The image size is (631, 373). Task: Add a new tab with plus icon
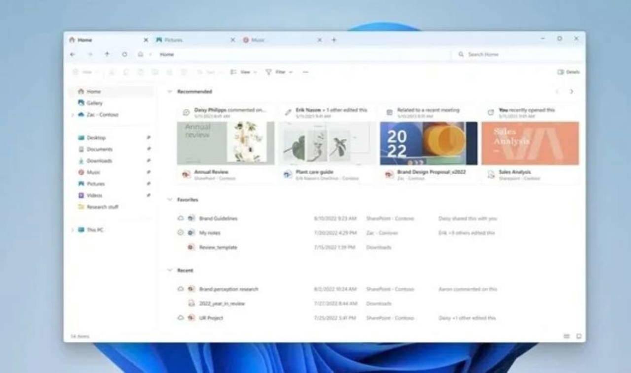pyautogui.click(x=334, y=40)
